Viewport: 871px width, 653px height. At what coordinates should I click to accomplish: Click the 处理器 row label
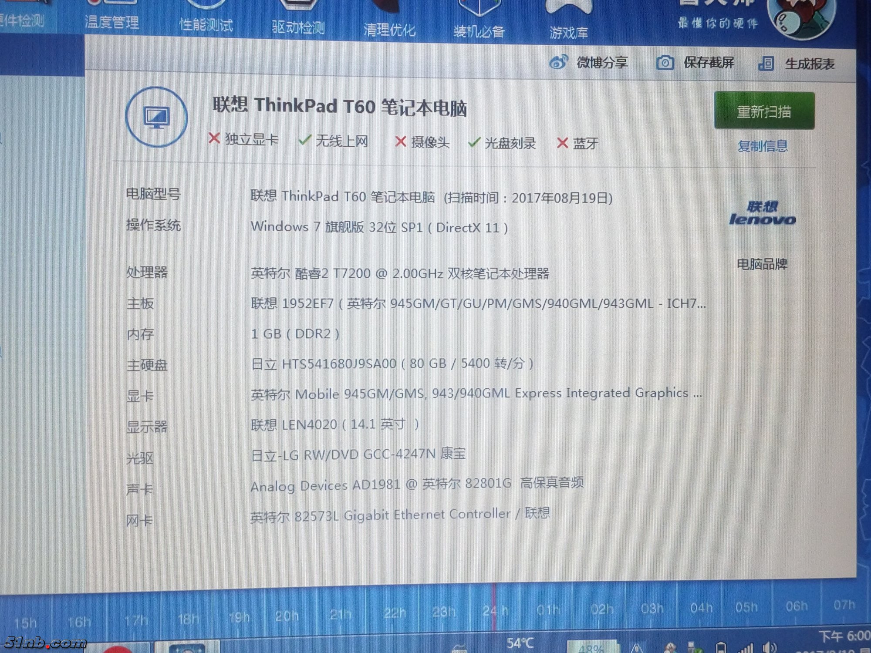(147, 272)
